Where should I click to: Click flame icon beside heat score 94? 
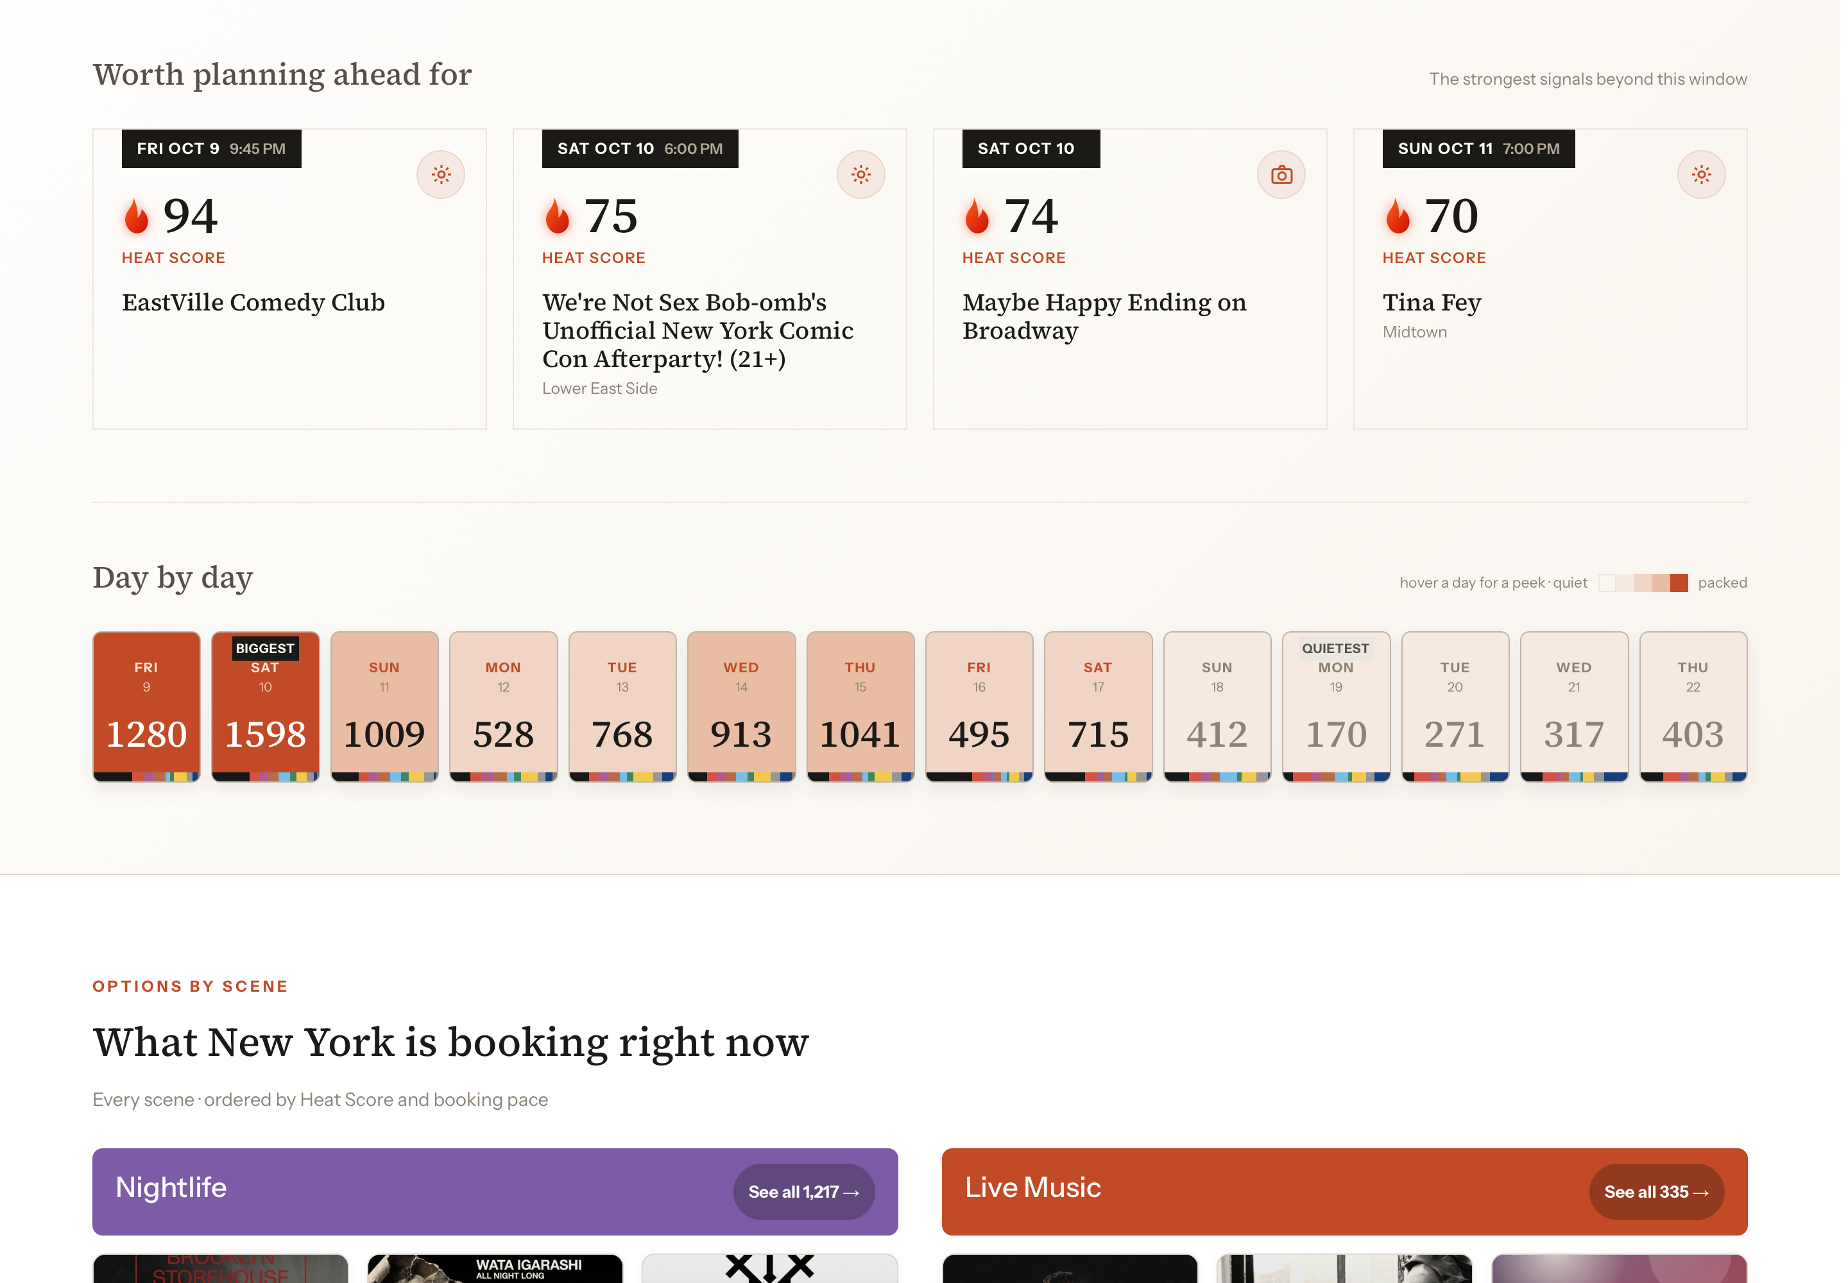(x=137, y=216)
